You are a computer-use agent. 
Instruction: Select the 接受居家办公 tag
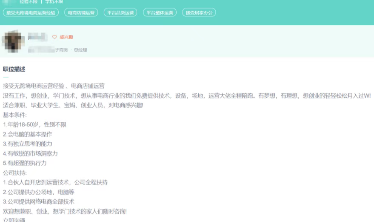[199, 13]
